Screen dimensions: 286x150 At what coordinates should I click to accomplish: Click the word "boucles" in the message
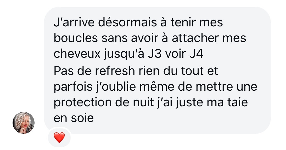(76, 38)
